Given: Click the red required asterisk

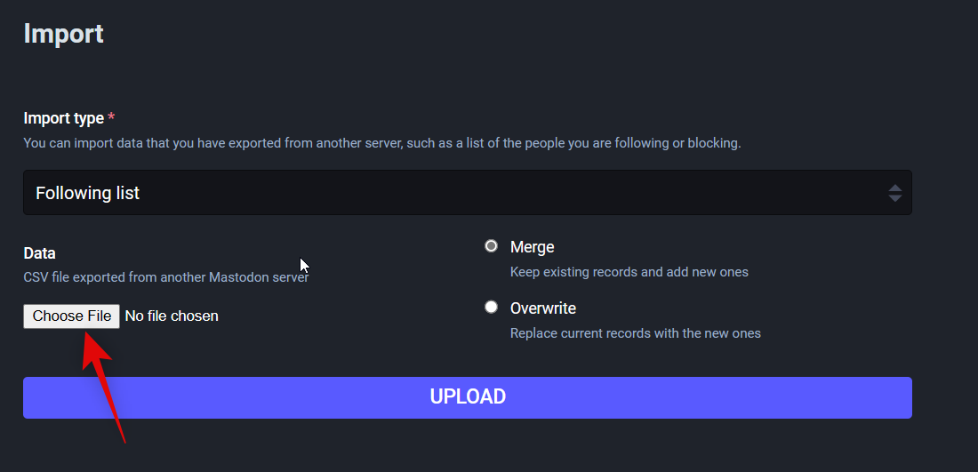Looking at the screenshot, I should 111,118.
